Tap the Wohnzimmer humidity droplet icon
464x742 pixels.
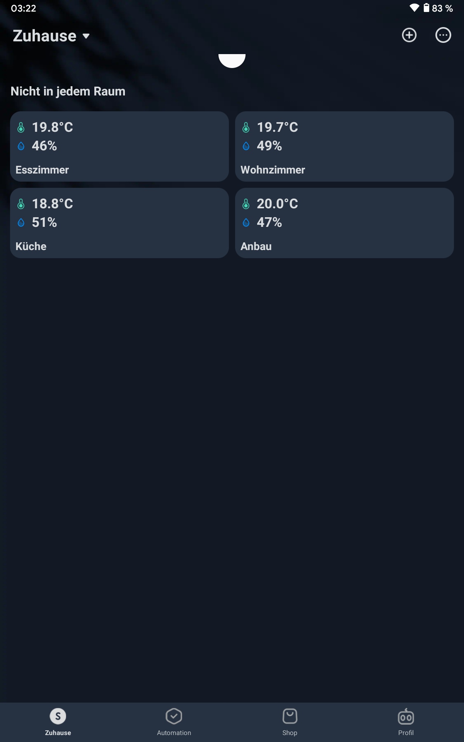246,146
